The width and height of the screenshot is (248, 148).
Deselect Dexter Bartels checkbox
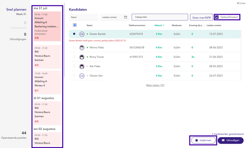click(74, 34)
